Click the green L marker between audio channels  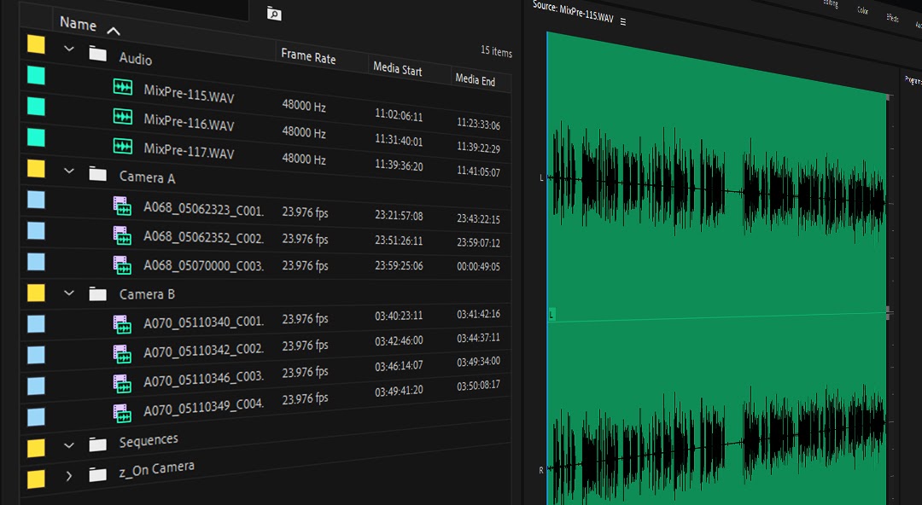click(x=551, y=315)
